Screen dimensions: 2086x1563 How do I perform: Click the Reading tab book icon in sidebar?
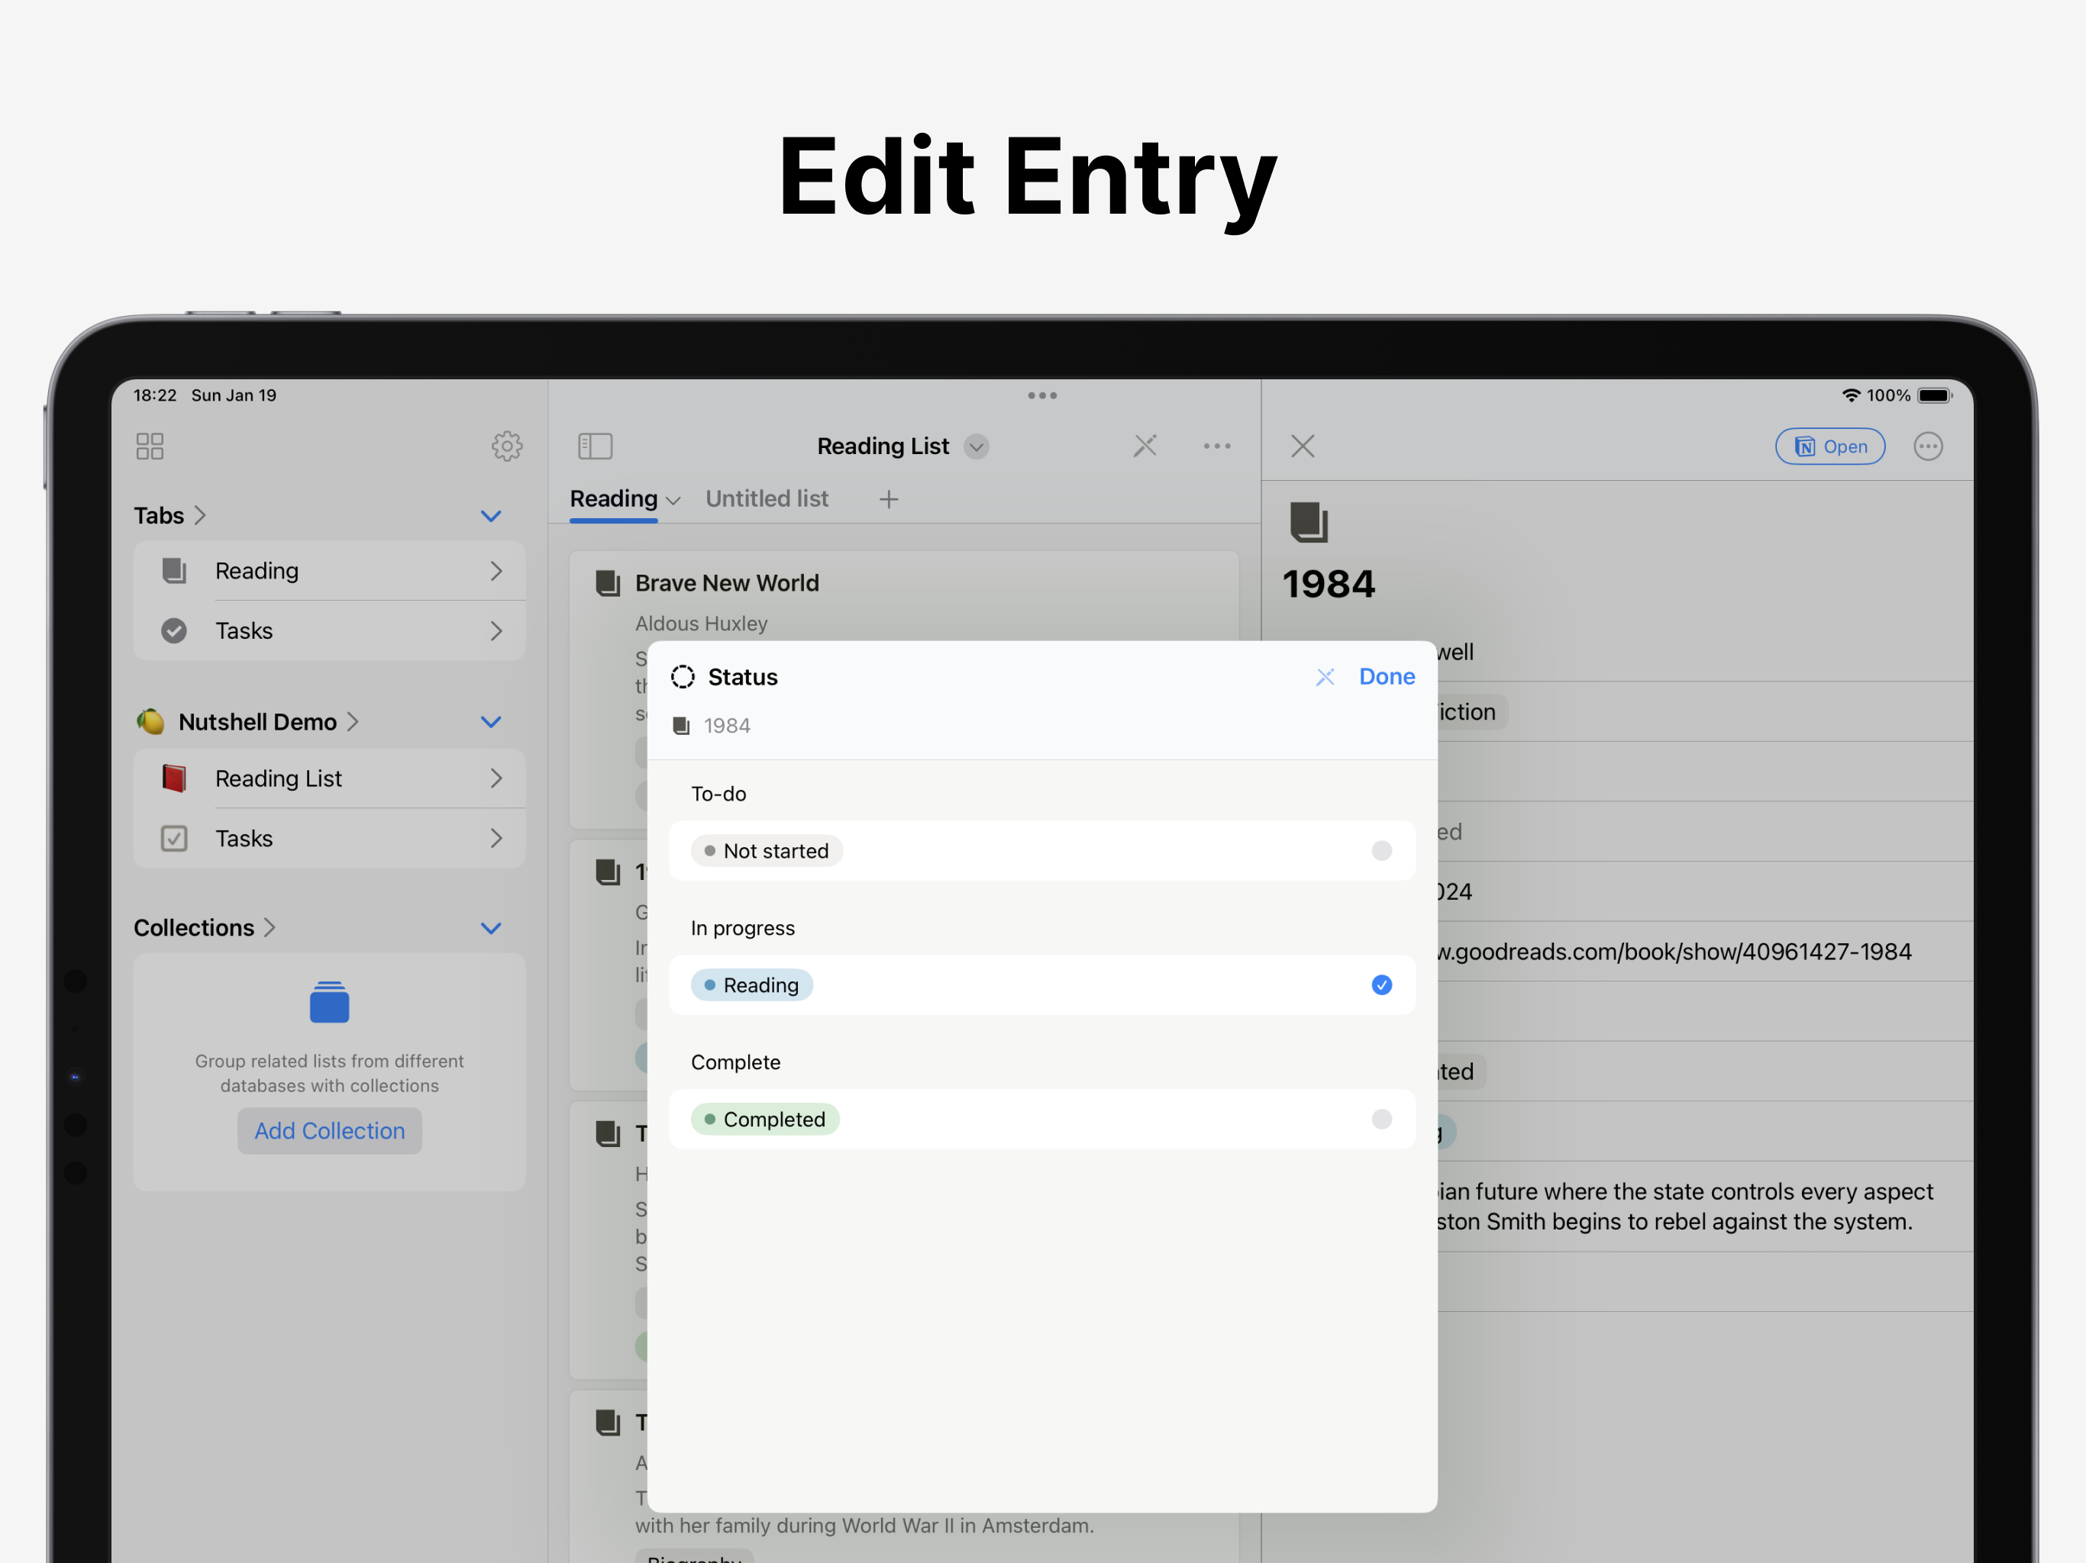174,570
